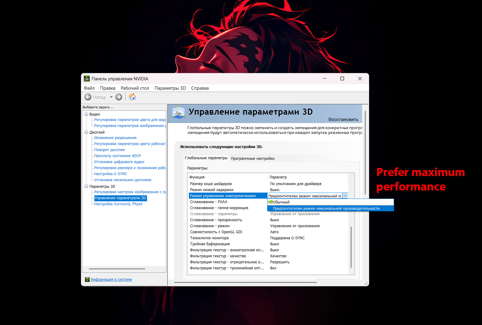
Task: Click the NVIDIA Control Panel title bar icon
Action: 87,79
